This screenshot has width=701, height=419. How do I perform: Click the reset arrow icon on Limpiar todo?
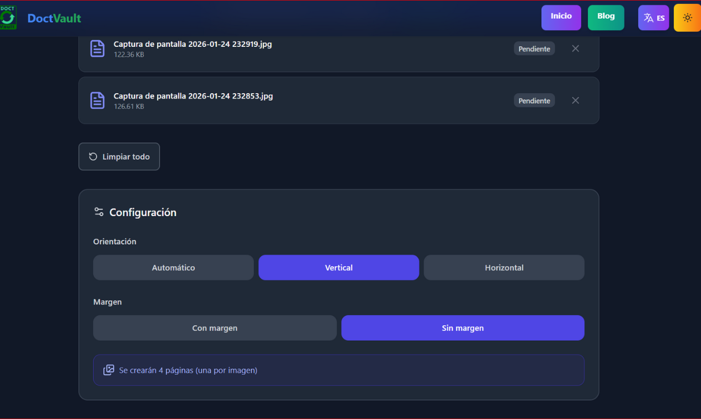pyautogui.click(x=93, y=157)
